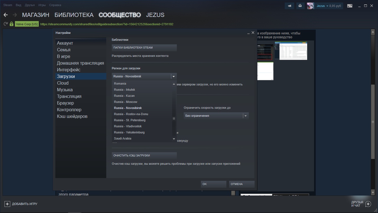Open Браузер settings section

81,103
